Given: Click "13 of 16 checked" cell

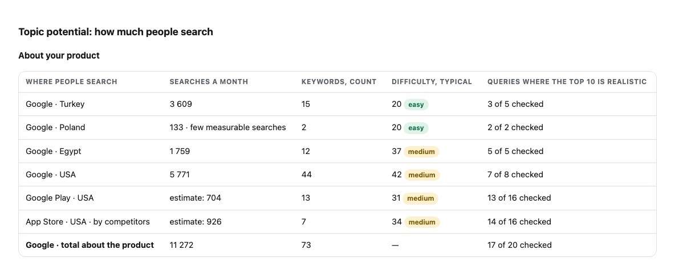Looking at the screenshot, I should 519,198.
